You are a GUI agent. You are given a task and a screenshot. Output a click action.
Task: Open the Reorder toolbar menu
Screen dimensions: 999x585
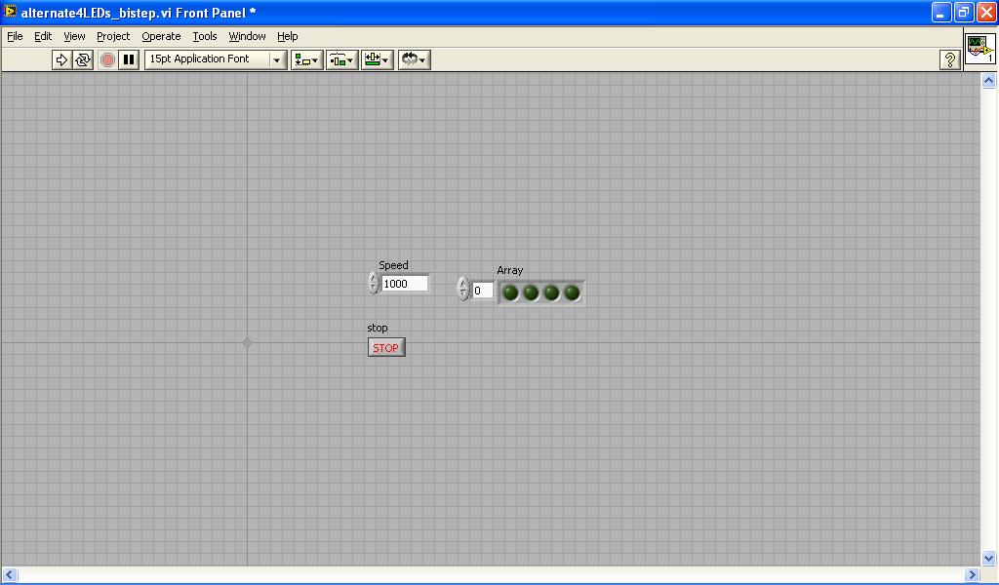tap(414, 59)
